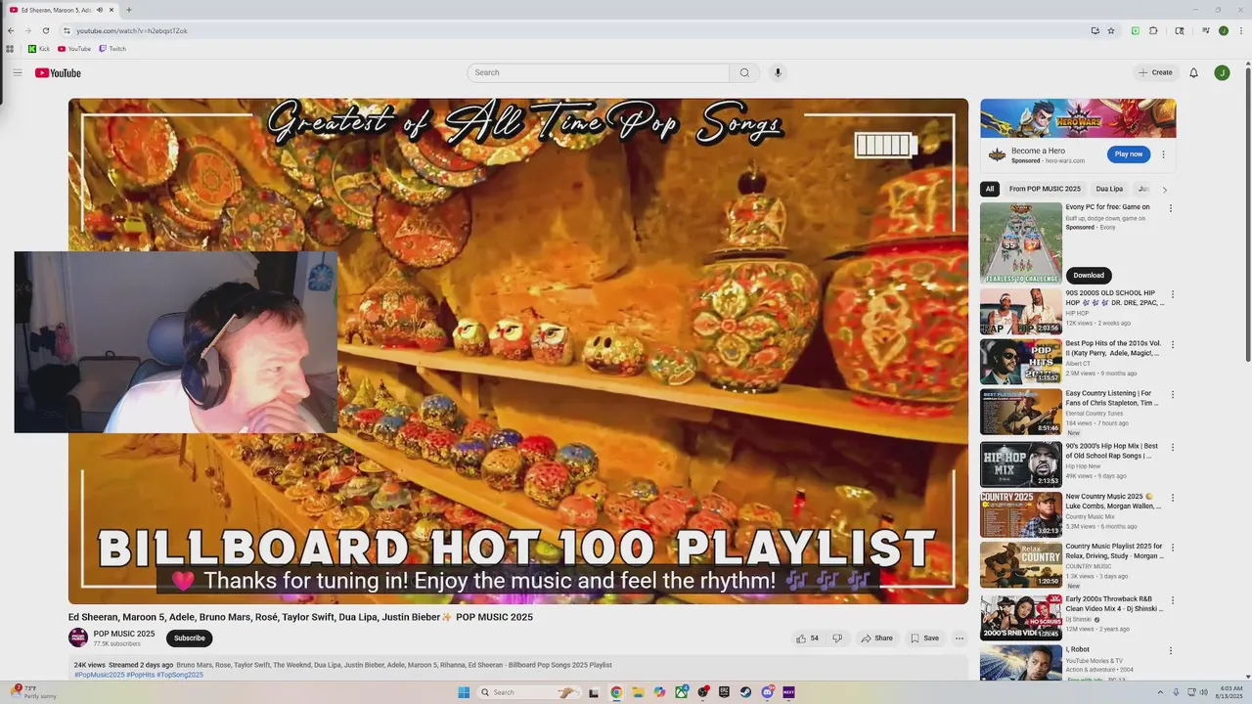Open 90's 2000's Hip Hop Mix thumbnail
The image size is (1252, 704).
coord(1021,463)
